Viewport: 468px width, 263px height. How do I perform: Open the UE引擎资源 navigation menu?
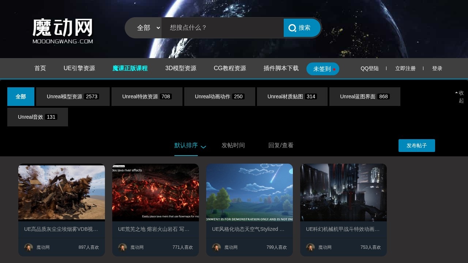(x=79, y=68)
